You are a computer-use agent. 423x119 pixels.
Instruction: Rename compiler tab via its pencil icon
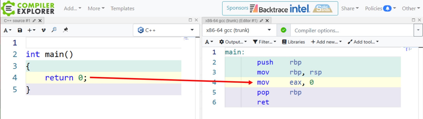pos(261,21)
